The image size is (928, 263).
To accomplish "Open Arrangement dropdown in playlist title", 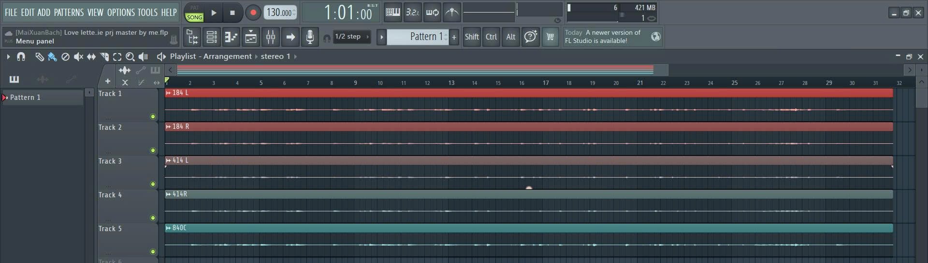I will pos(227,56).
